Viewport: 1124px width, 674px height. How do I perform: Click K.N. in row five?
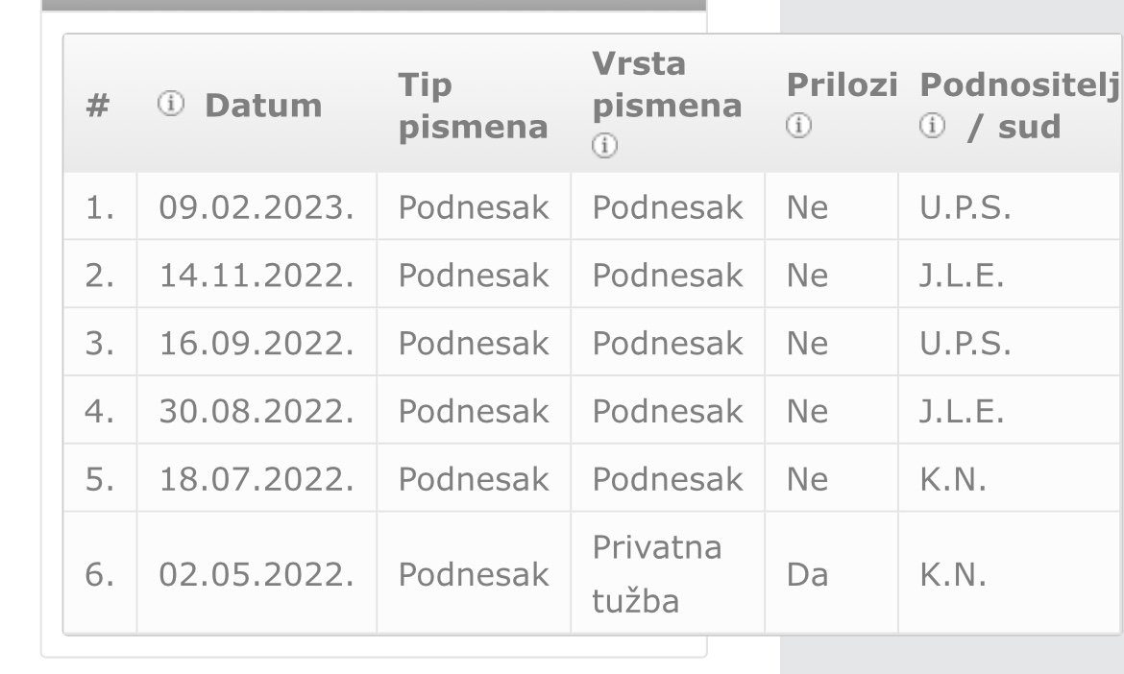tap(953, 479)
